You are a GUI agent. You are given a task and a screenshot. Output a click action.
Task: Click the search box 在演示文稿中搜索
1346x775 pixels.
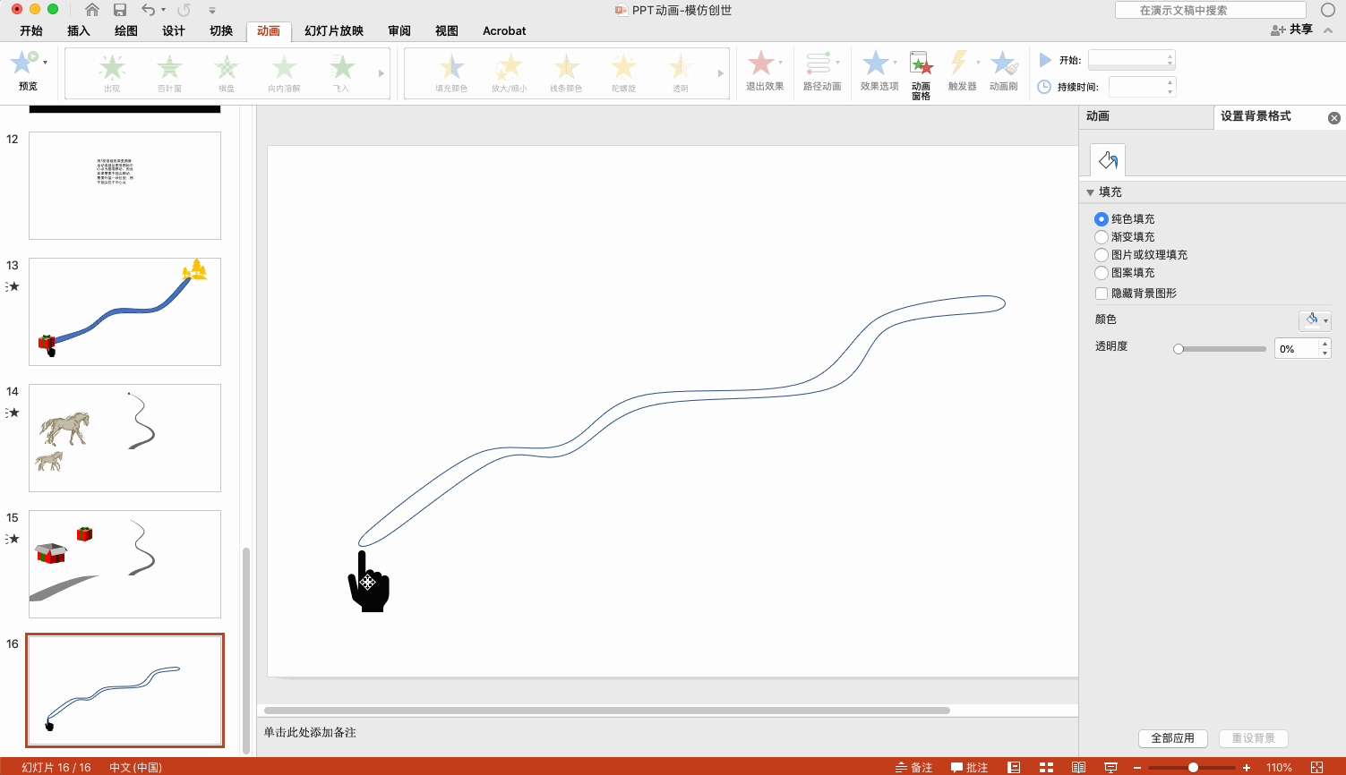(1210, 10)
